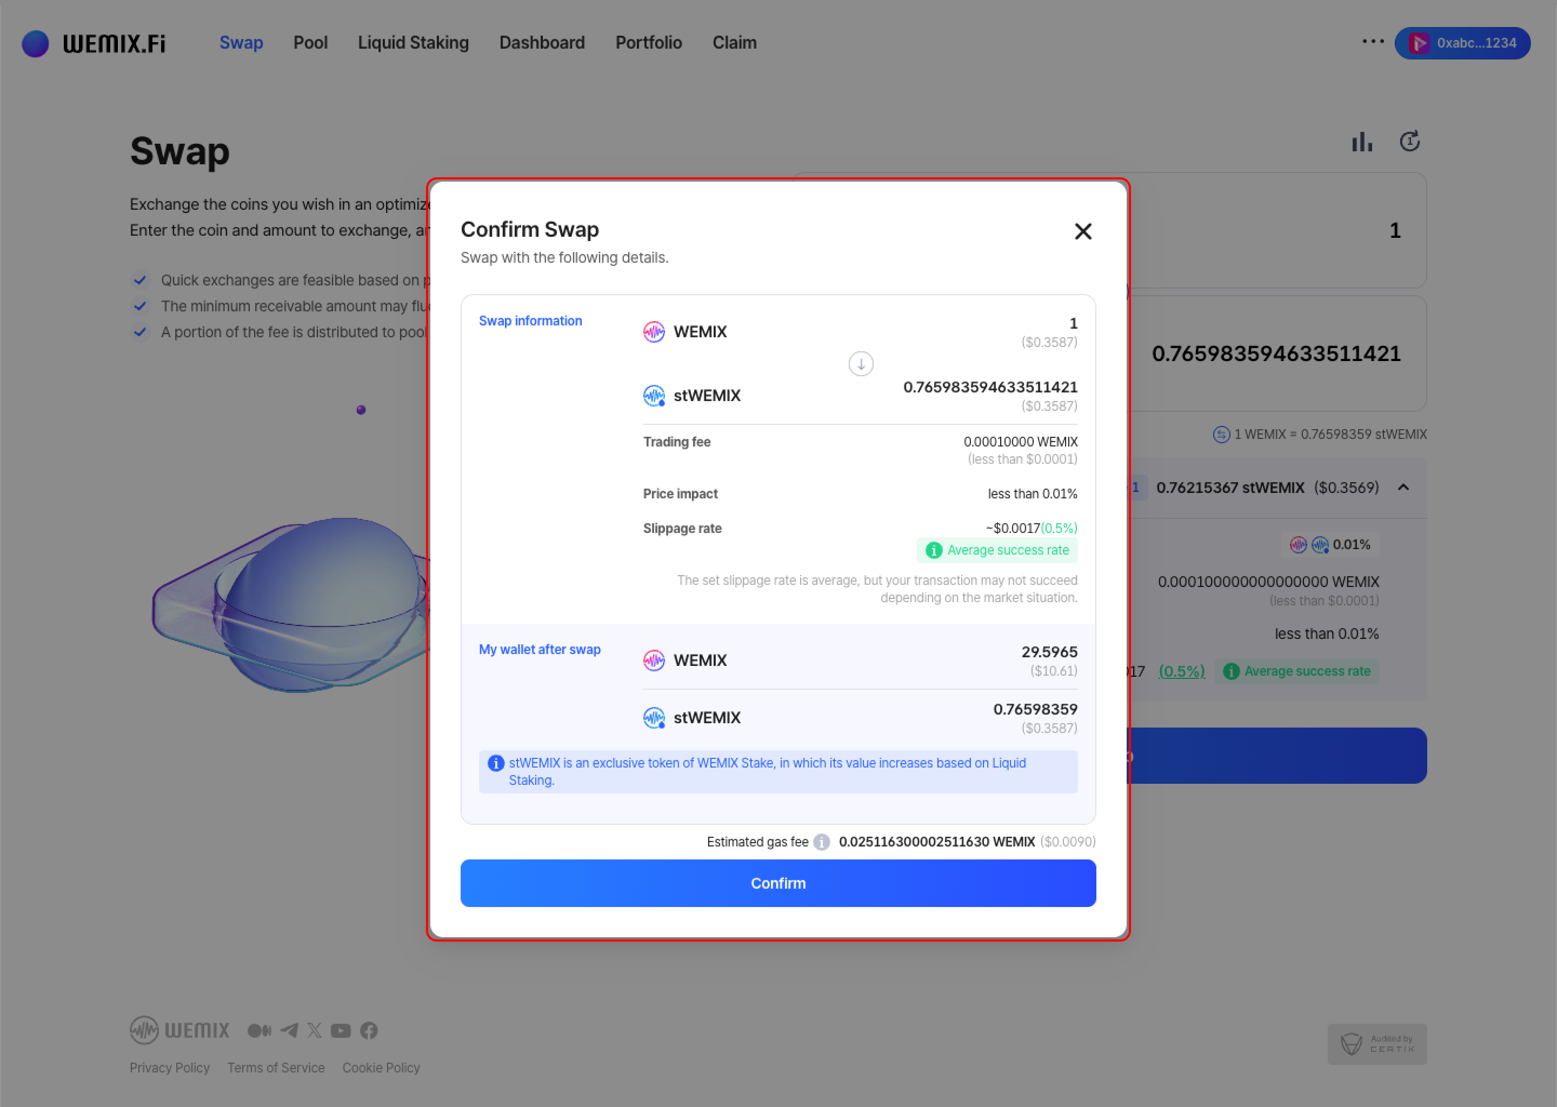The width and height of the screenshot is (1557, 1107).
Task: Open the Dashboard tab
Action: [x=542, y=43]
